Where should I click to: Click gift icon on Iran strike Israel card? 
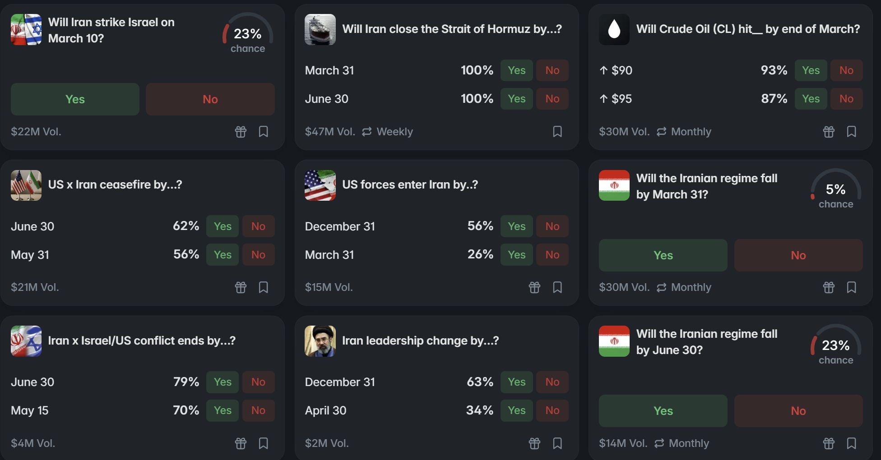coord(241,132)
